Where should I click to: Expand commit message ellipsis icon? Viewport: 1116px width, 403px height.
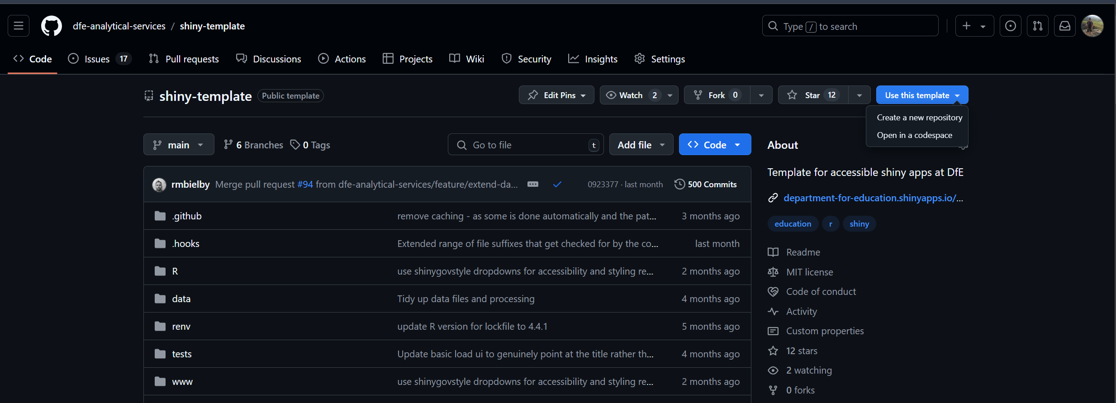(x=533, y=184)
